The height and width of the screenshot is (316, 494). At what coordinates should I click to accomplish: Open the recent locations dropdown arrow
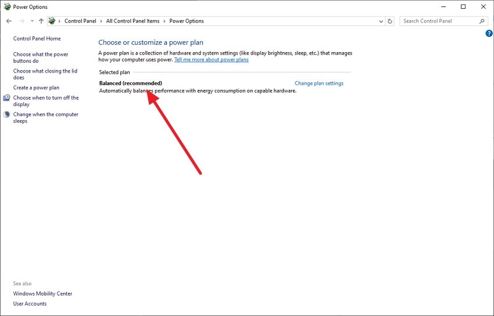(32, 21)
